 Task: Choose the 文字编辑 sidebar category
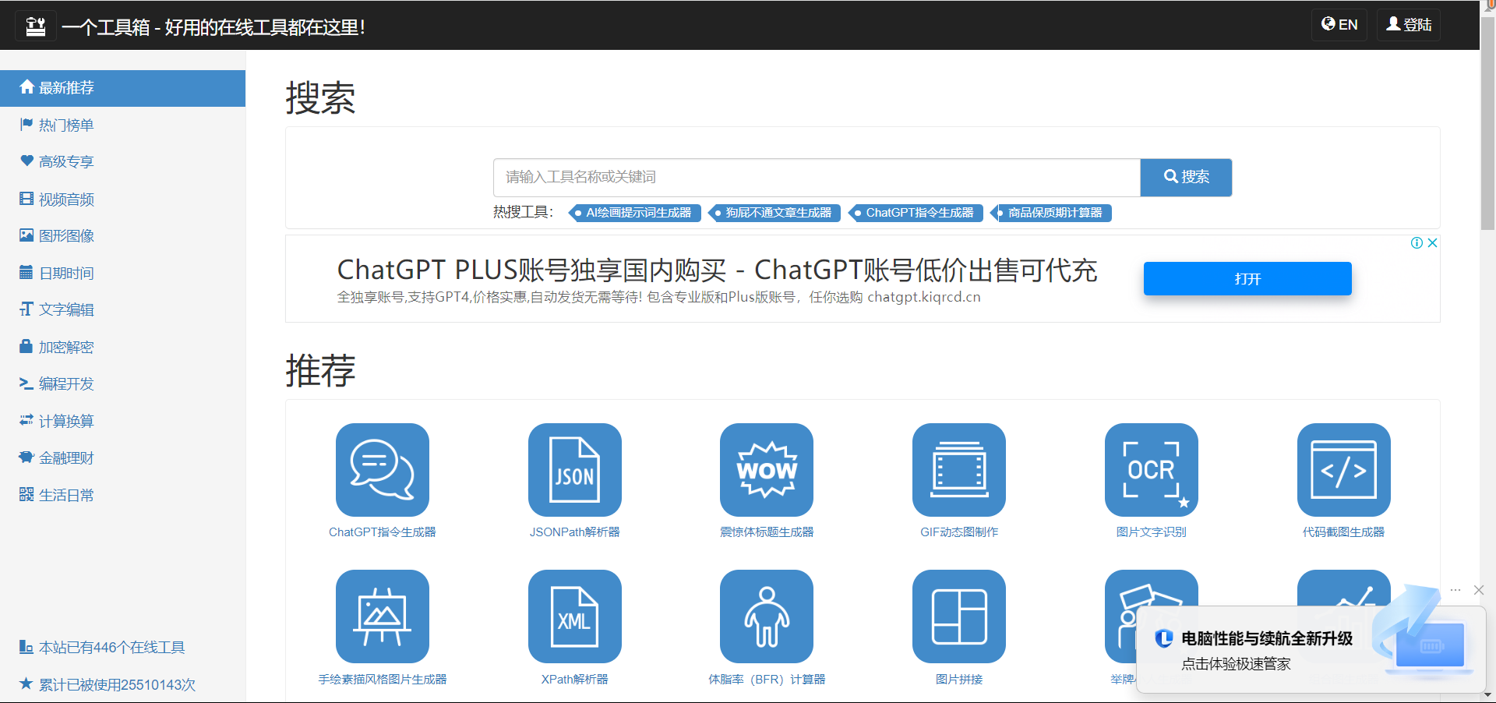[x=122, y=310]
